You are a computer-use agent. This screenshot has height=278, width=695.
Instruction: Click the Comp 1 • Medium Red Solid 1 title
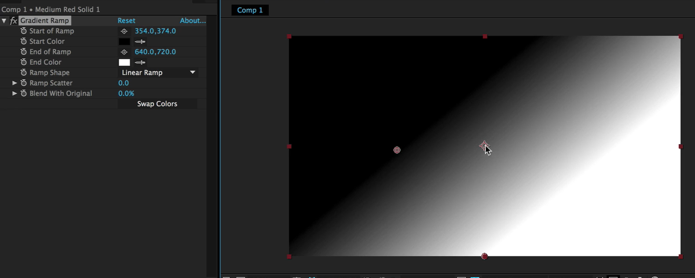51,9
